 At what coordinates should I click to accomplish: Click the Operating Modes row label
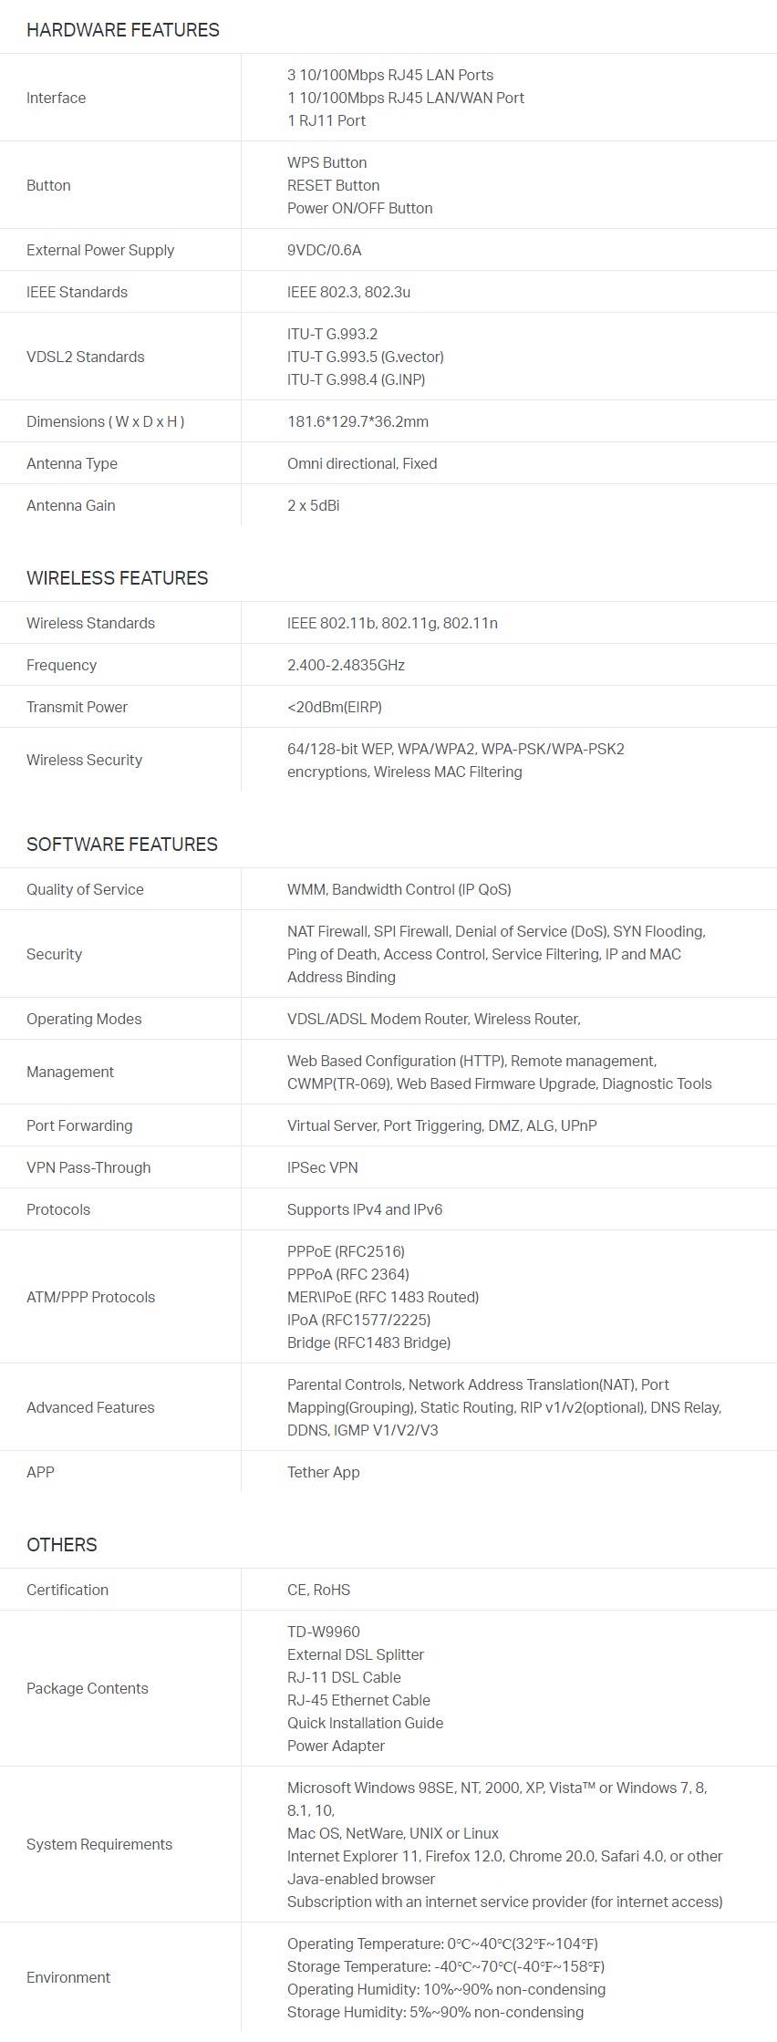pyautogui.click(x=84, y=1019)
